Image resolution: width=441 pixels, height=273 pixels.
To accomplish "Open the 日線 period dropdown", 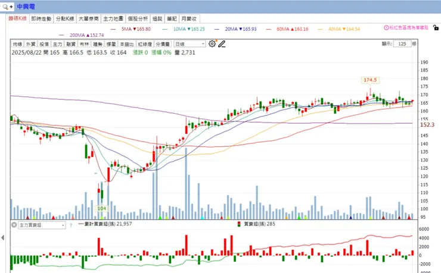I will (x=190, y=44).
